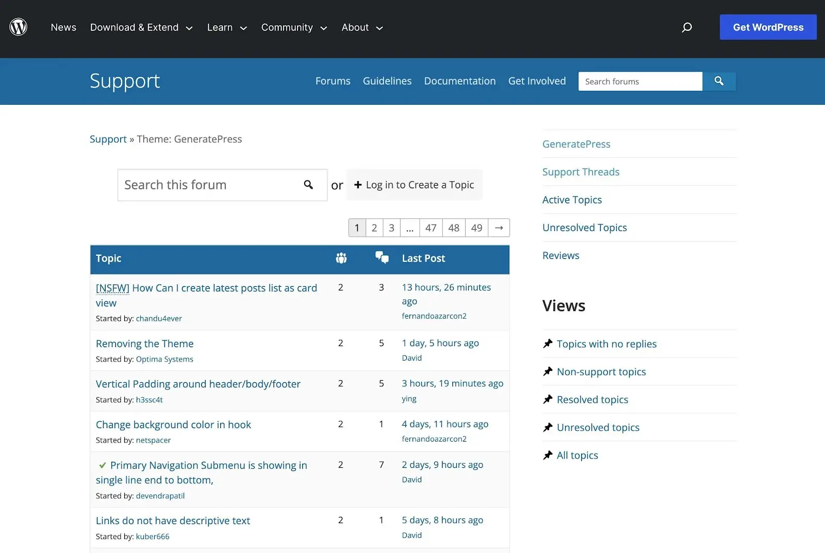
Task: Select page 1 in pagination
Action: point(357,227)
